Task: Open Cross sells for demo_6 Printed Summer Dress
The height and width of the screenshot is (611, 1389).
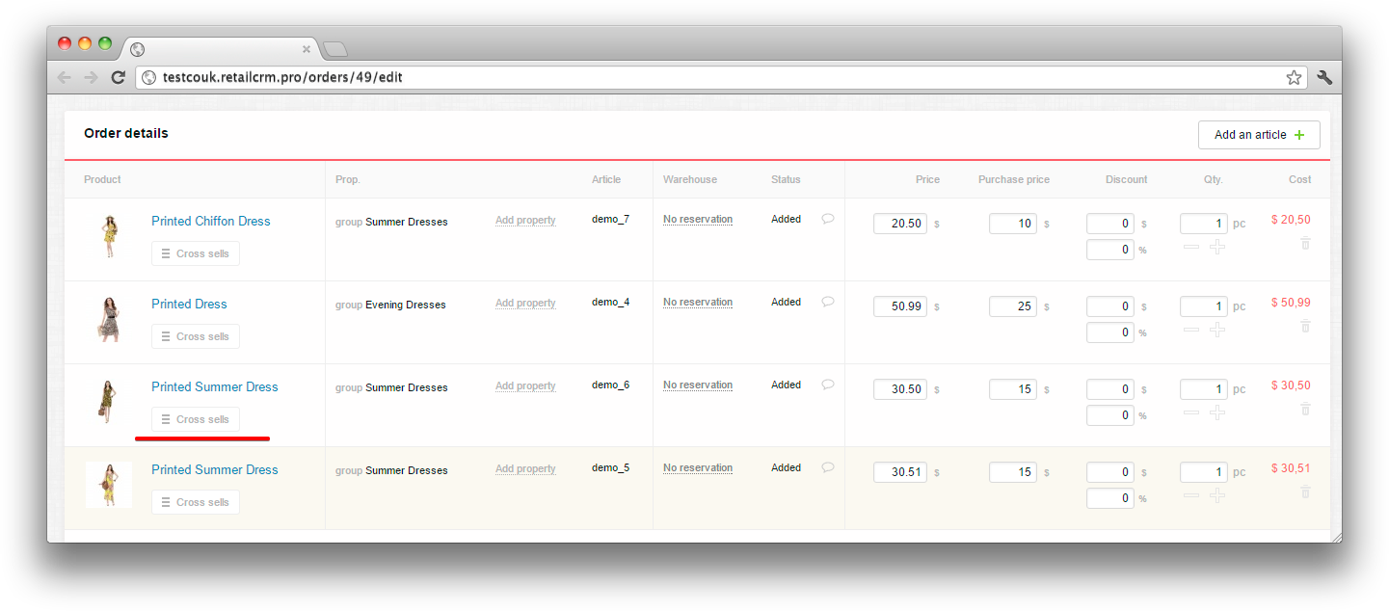Action: (x=196, y=419)
